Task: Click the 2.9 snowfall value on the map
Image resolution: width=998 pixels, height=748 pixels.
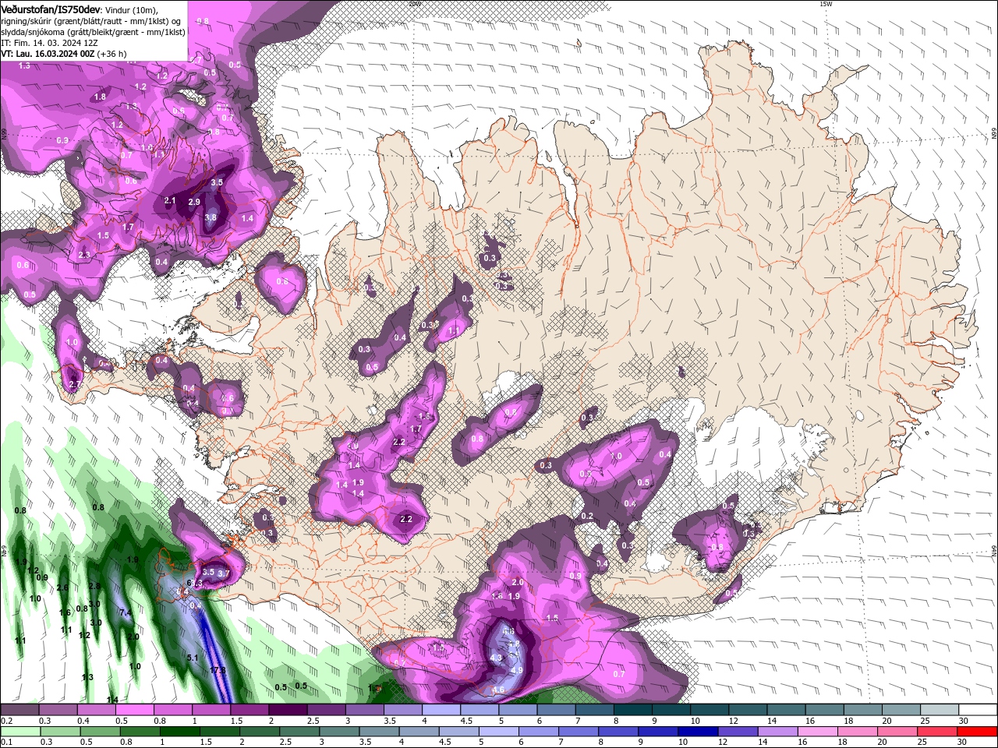Action: pyautogui.click(x=194, y=202)
